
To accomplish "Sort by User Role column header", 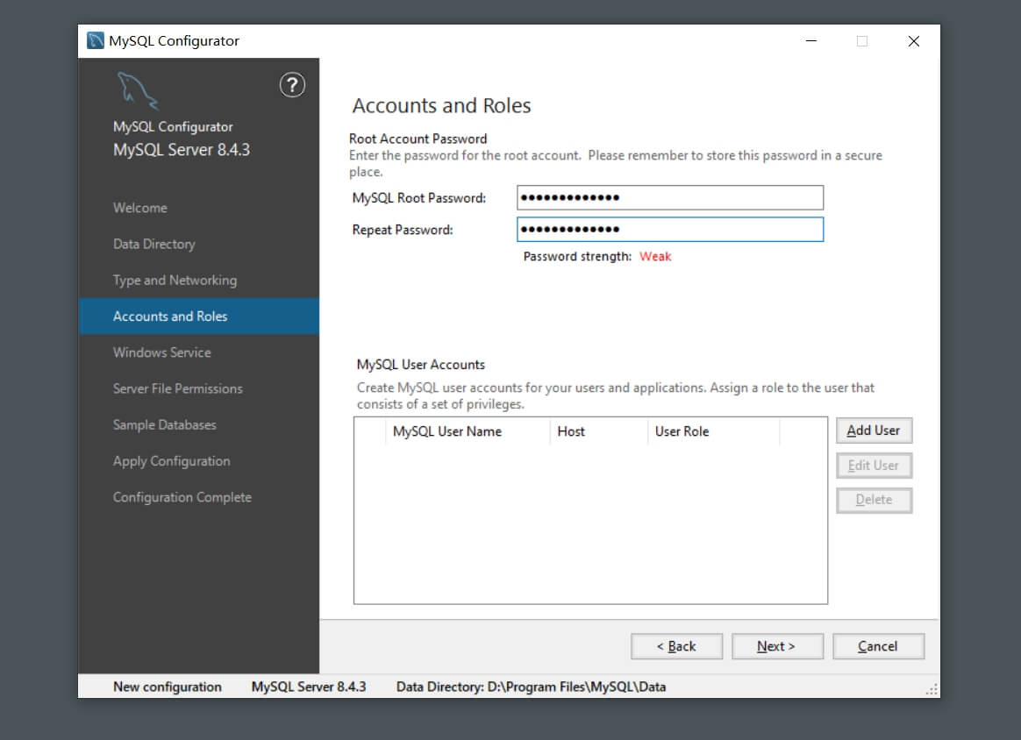I will pyautogui.click(x=714, y=431).
